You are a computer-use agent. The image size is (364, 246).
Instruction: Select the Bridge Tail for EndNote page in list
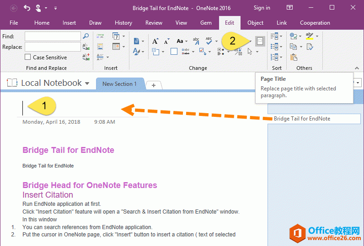tap(314, 119)
